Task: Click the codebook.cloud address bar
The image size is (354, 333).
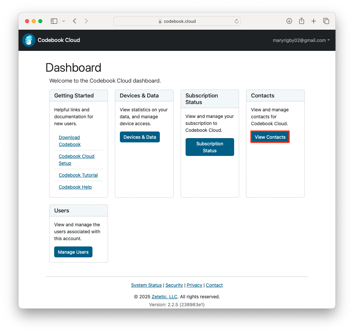Action: point(177,21)
